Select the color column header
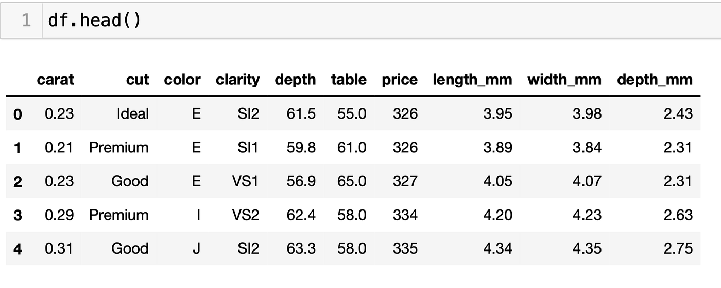The width and height of the screenshot is (721, 288). coord(182,80)
